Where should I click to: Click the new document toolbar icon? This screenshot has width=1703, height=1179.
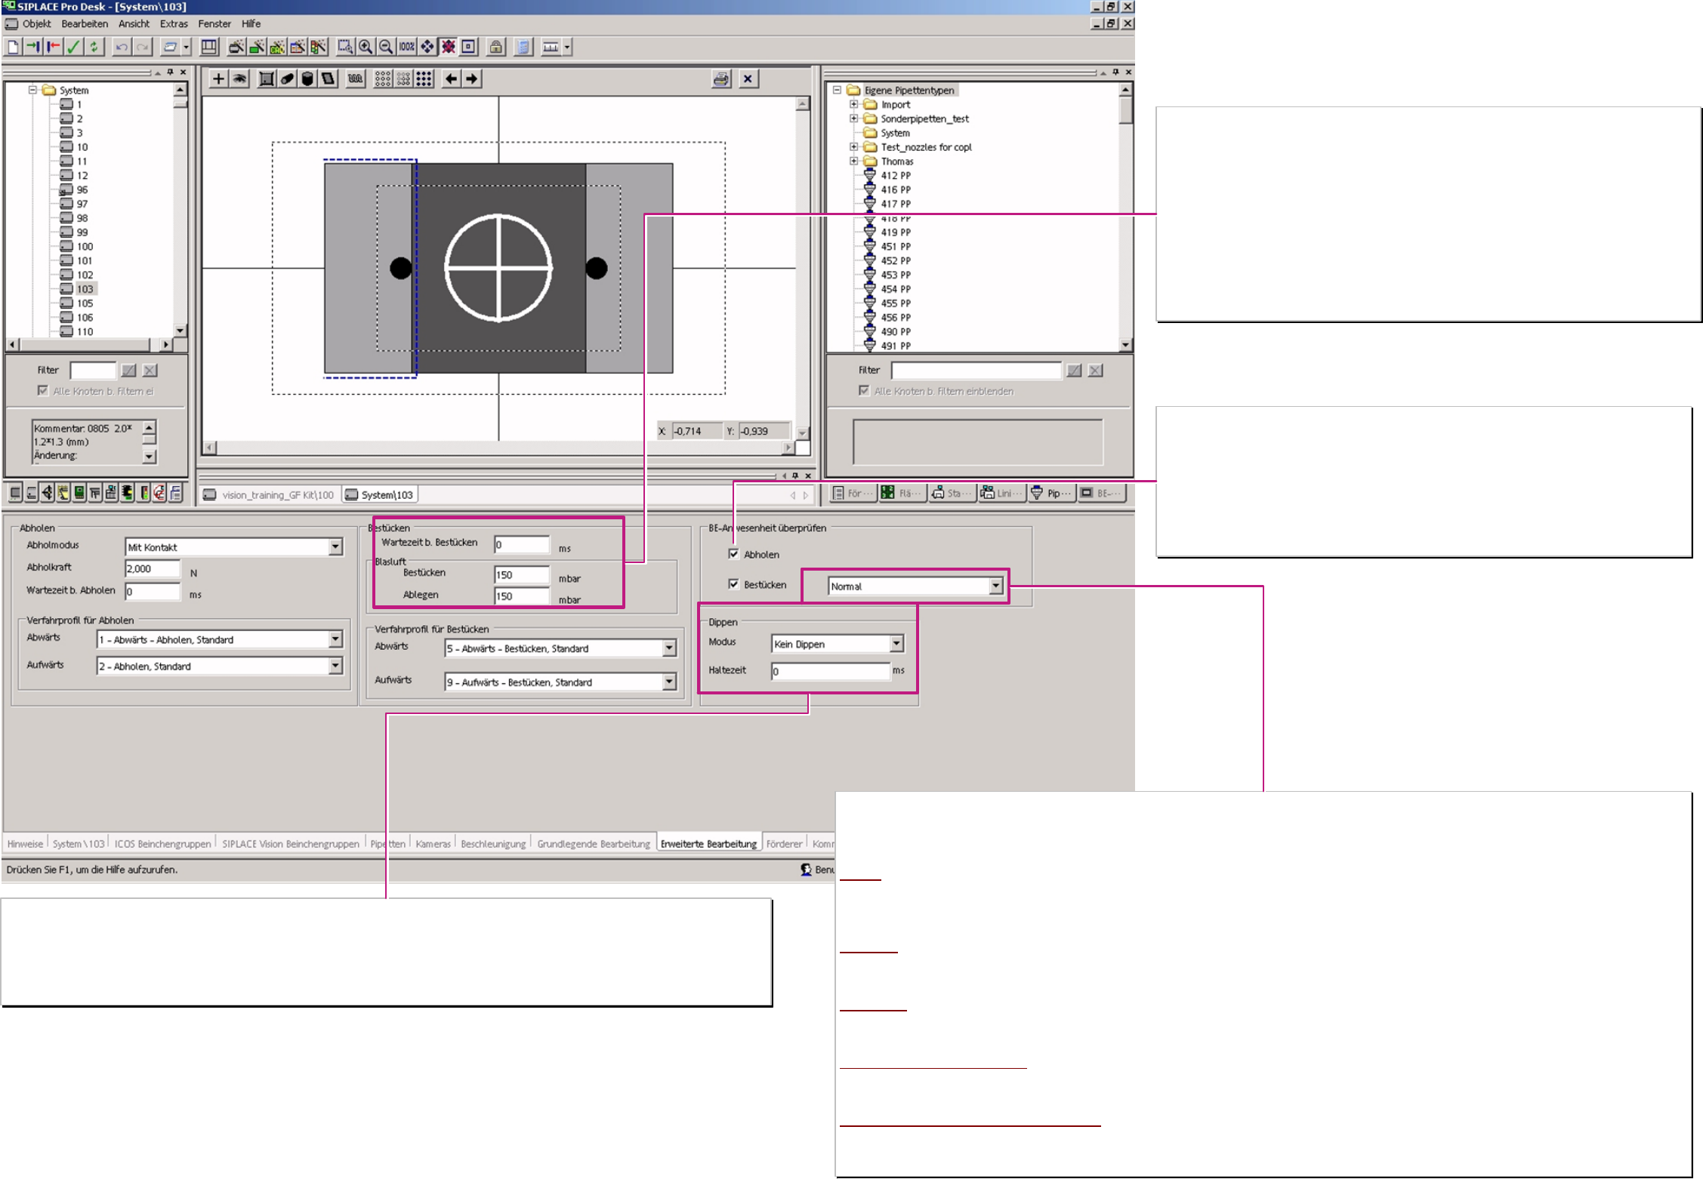(x=13, y=47)
